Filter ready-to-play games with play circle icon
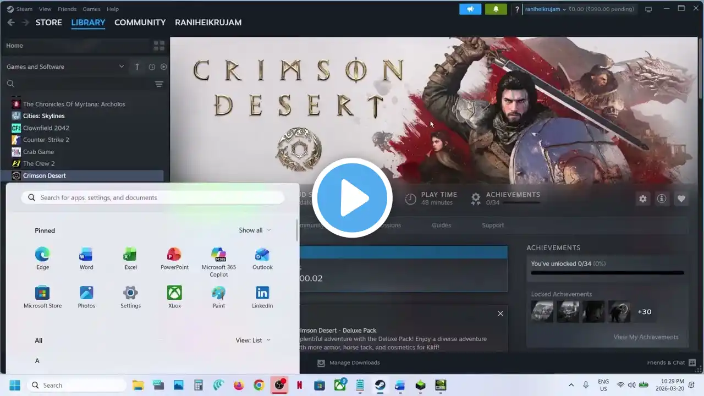Viewport: 704px width, 396px height. tap(163, 67)
